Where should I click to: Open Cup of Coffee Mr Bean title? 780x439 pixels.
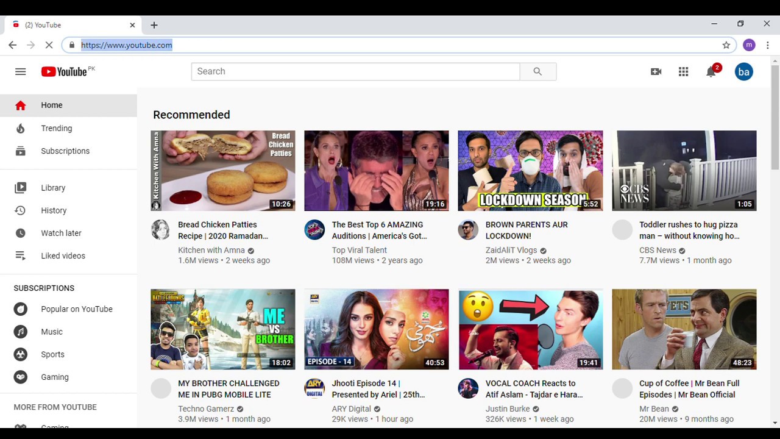tap(689, 389)
